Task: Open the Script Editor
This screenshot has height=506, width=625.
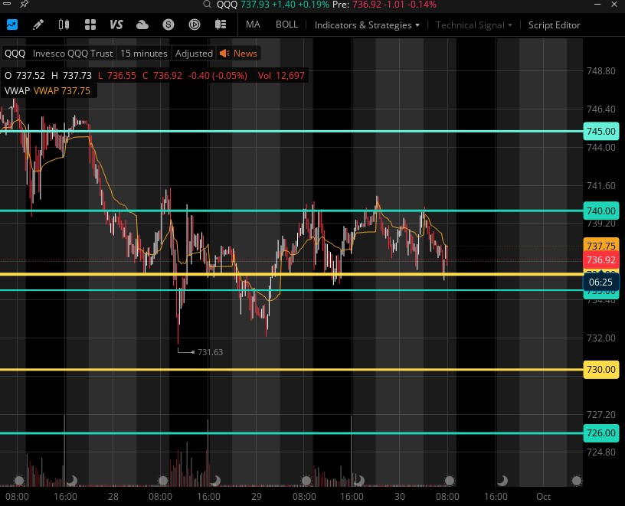Action: [554, 25]
